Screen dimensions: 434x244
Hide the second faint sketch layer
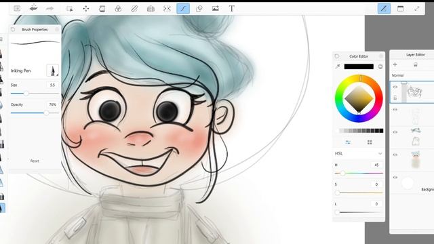(395, 110)
